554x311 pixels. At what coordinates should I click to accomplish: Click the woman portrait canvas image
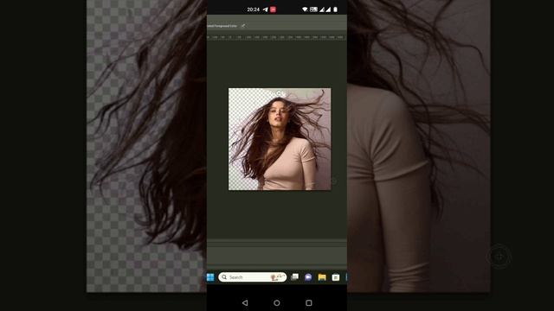click(x=280, y=139)
